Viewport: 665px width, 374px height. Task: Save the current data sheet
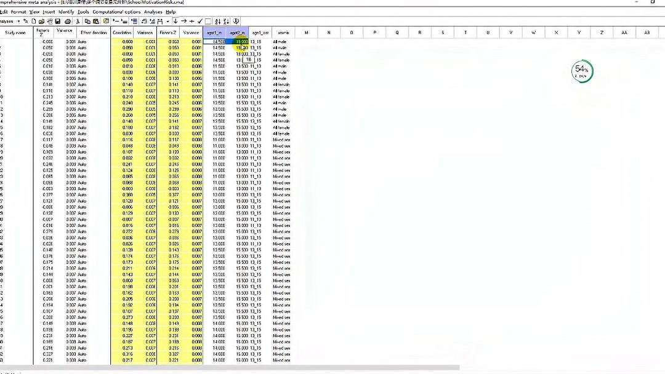(x=59, y=21)
